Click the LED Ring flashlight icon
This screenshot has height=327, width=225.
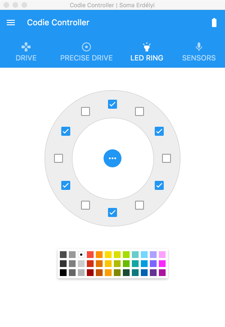click(147, 47)
